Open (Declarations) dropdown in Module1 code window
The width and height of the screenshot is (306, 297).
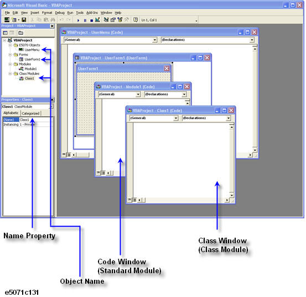pos(184,94)
